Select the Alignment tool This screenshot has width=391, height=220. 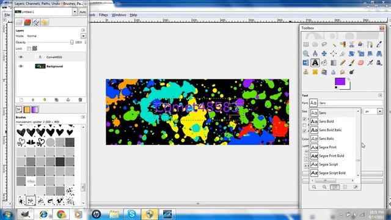tap(334, 53)
